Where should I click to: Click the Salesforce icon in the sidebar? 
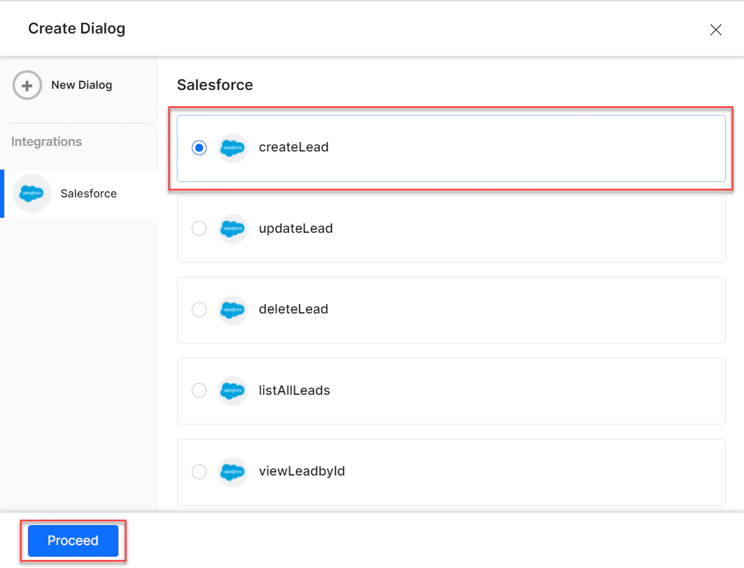coord(32,193)
